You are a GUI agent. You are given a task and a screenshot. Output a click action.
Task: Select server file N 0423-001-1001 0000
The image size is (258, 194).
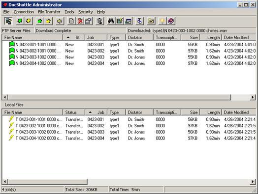38,45
